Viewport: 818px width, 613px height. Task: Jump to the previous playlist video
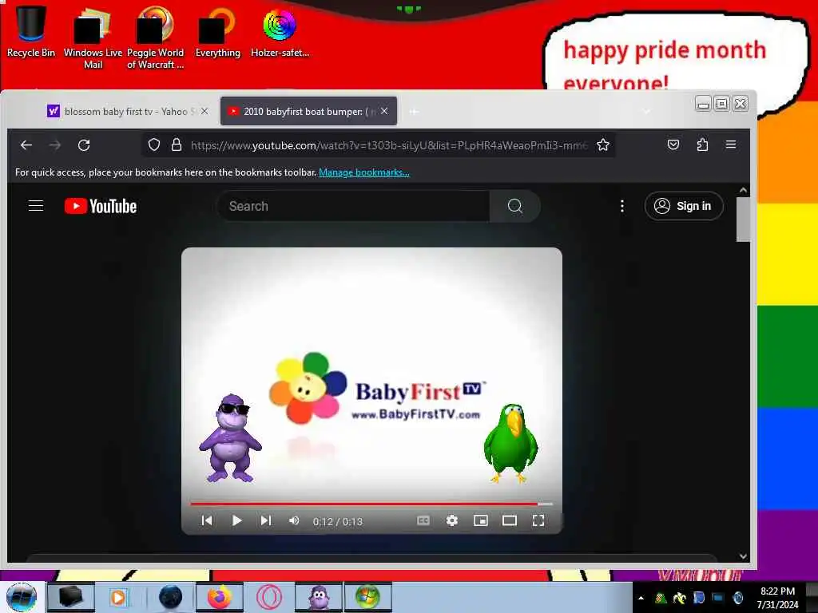tap(207, 520)
